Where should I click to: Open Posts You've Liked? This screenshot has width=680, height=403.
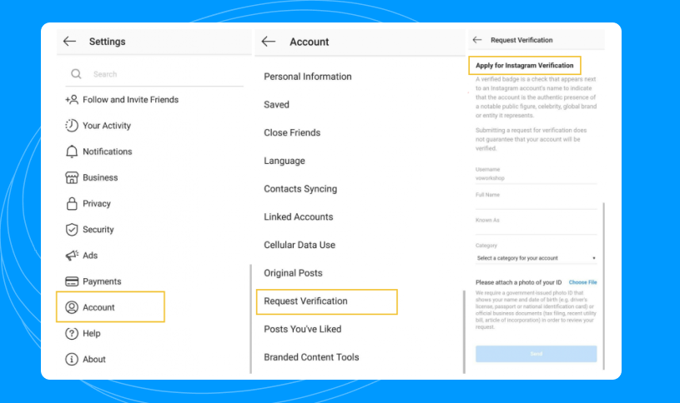point(302,329)
